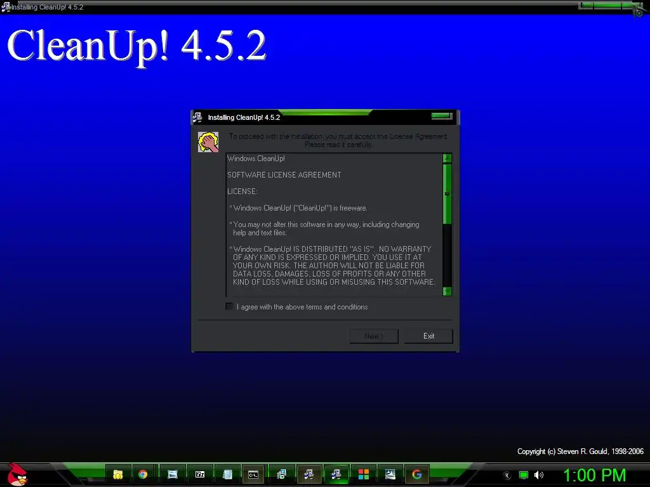The width and height of the screenshot is (650, 487).
Task: Click the green button on dialog title bar
Action: tap(442, 116)
